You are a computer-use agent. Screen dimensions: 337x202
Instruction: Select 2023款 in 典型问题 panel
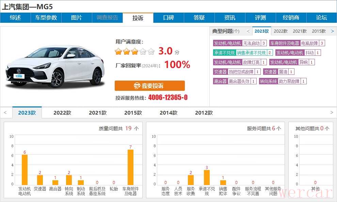click(261, 31)
